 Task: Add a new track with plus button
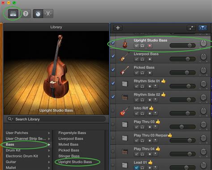(x=118, y=28)
